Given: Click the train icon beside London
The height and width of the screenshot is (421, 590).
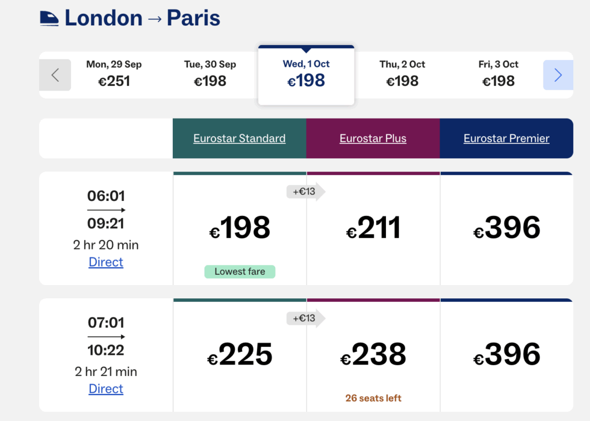Looking at the screenshot, I should click(x=50, y=18).
